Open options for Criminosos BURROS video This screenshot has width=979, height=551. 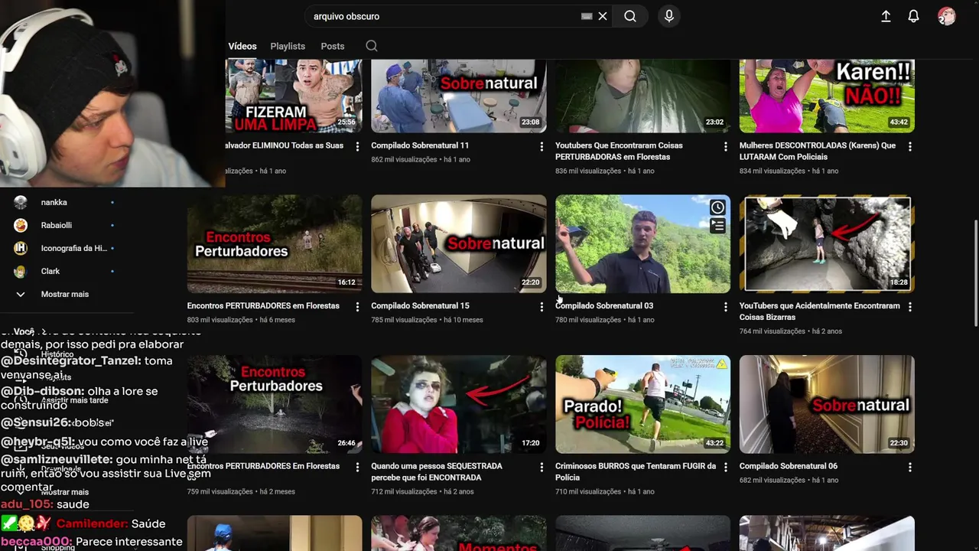(726, 467)
